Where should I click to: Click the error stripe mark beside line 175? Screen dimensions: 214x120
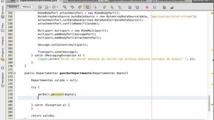pos(212,84)
